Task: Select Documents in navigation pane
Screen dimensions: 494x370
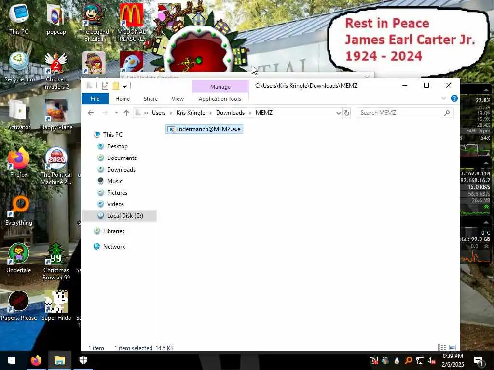Action: (x=122, y=158)
